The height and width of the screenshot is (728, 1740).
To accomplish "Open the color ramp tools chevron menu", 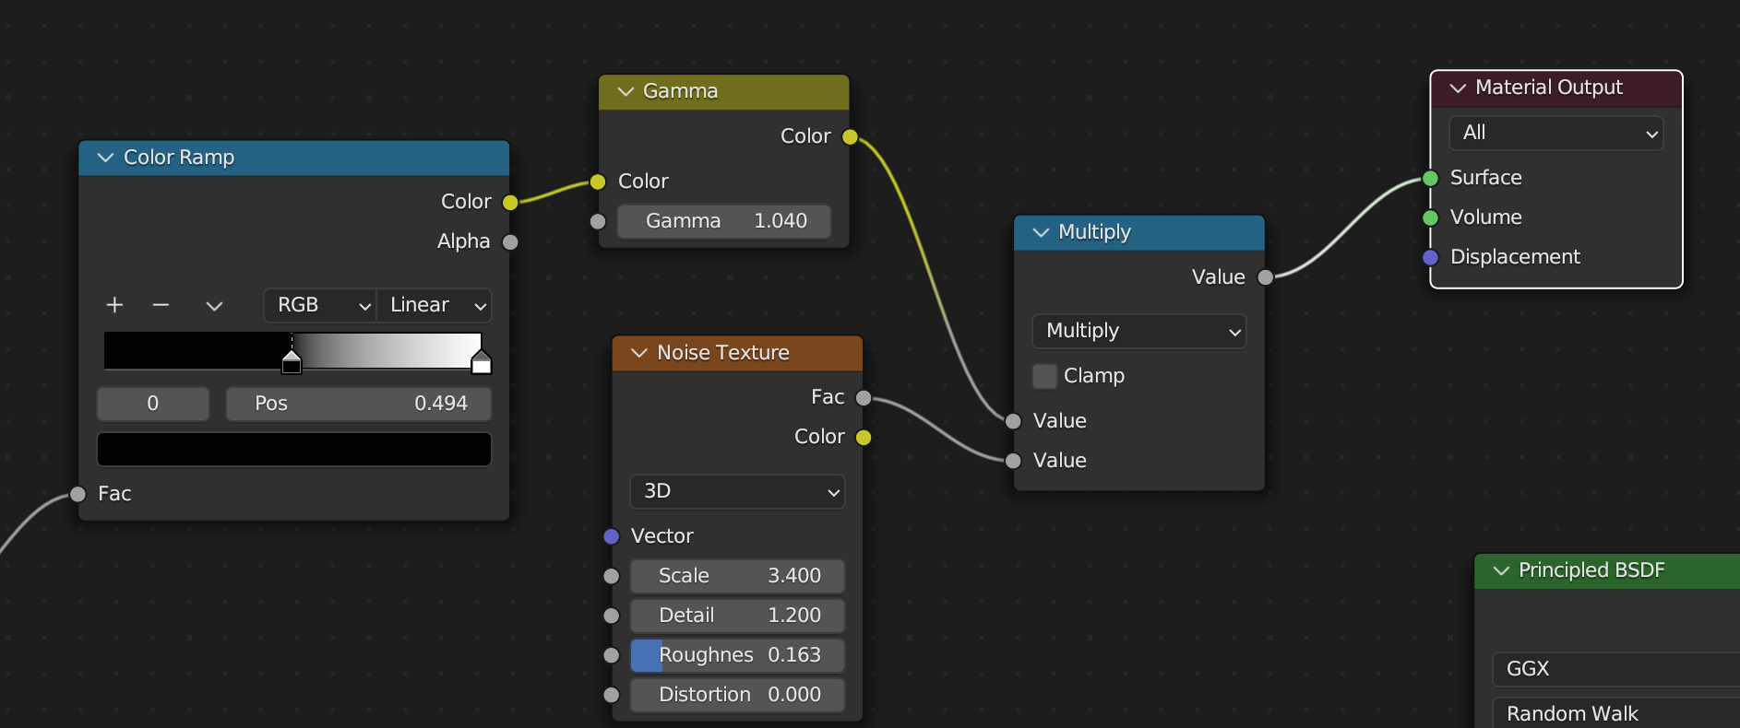I will [214, 305].
